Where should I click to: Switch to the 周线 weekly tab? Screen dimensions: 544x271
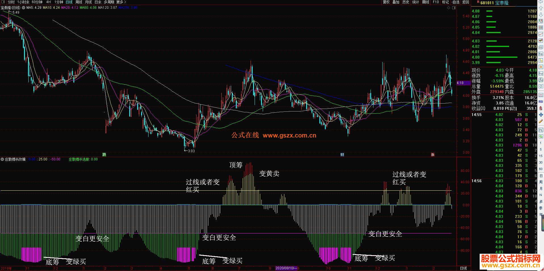point(79,2)
